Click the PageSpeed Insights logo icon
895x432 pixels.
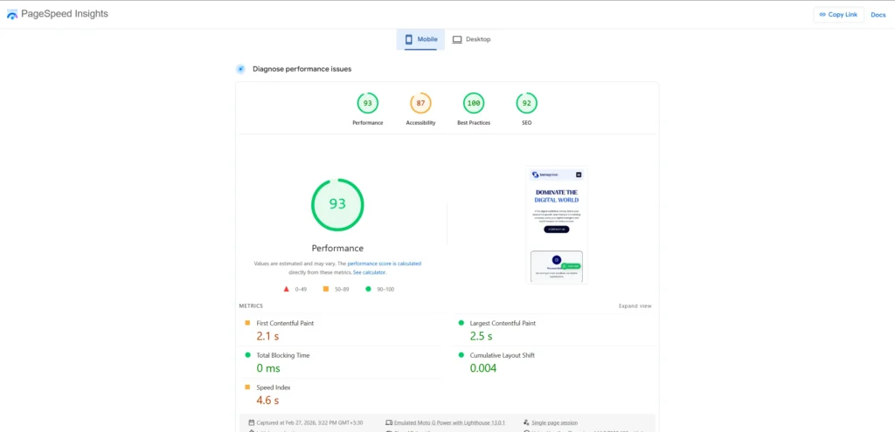pos(12,15)
